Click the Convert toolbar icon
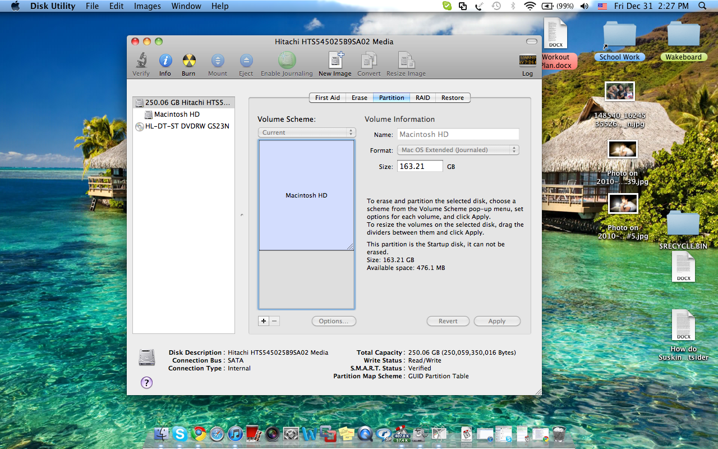Screen dimensions: 718x449 pyautogui.click(x=369, y=60)
